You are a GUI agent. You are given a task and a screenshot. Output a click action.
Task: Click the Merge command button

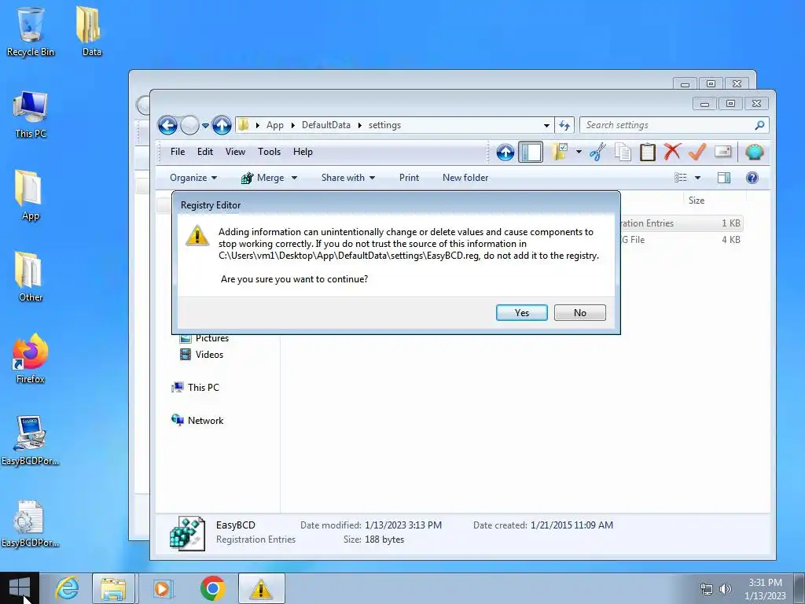(263, 178)
